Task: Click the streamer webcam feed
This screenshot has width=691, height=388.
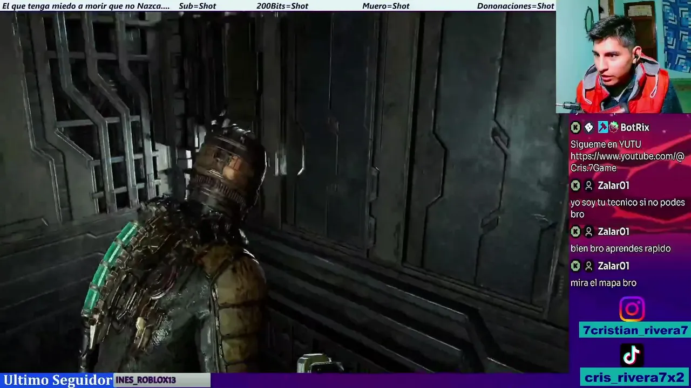Action: [x=624, y=57]
